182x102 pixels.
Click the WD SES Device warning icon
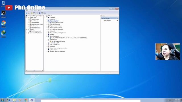click(x=50, y=41)
